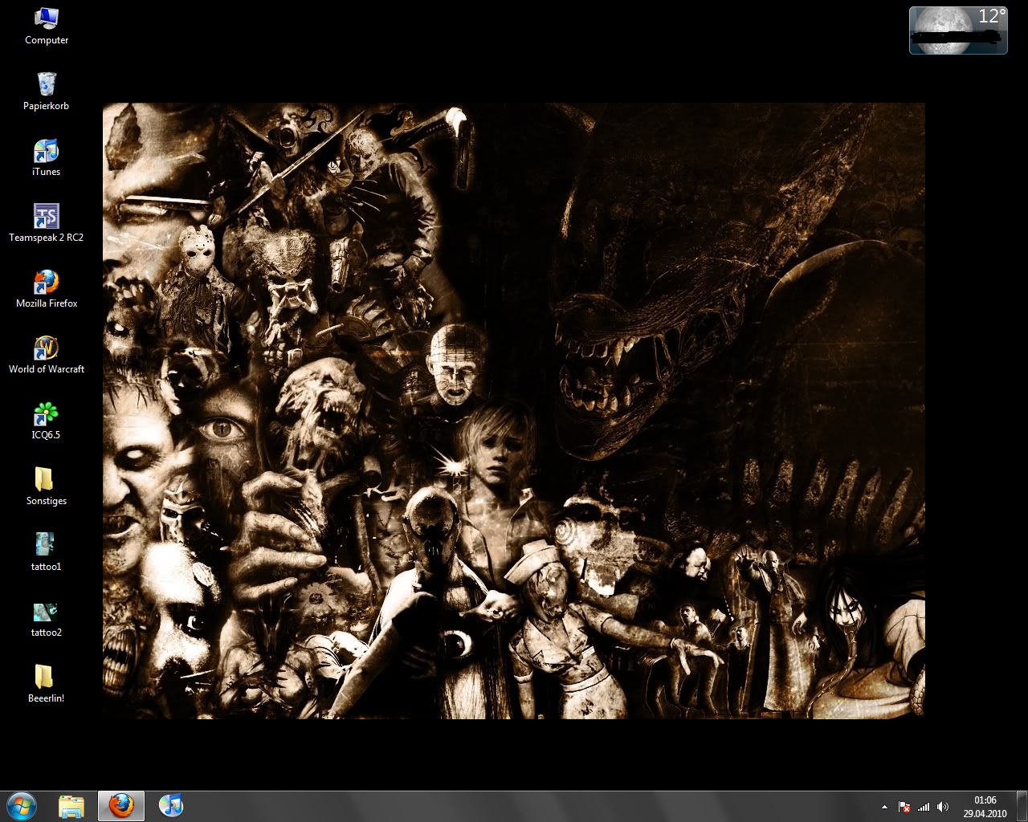Open the Windows Start menu
1028x822 pixels.
coord(21,805)
